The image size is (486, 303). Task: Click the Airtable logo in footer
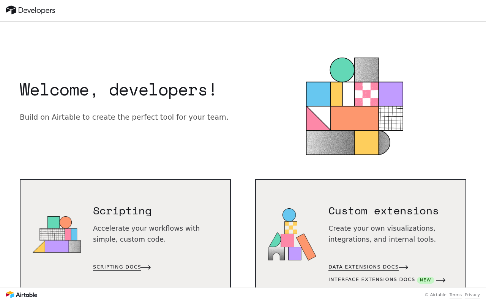coord(22,295)
